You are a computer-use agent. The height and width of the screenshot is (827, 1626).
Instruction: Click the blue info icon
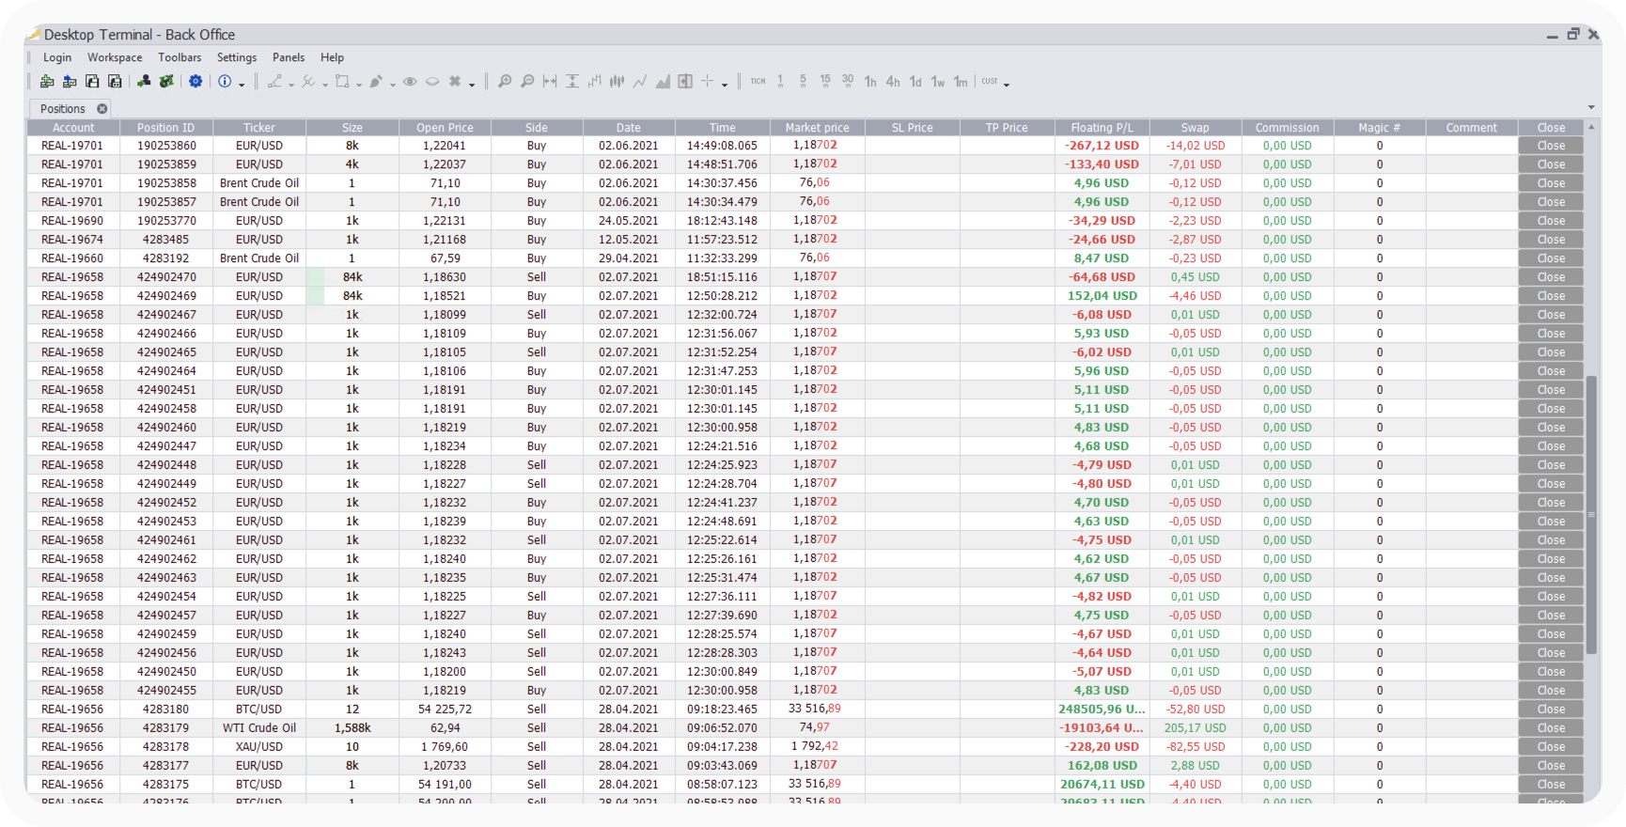pyautogui.click(x=225, y=82)
